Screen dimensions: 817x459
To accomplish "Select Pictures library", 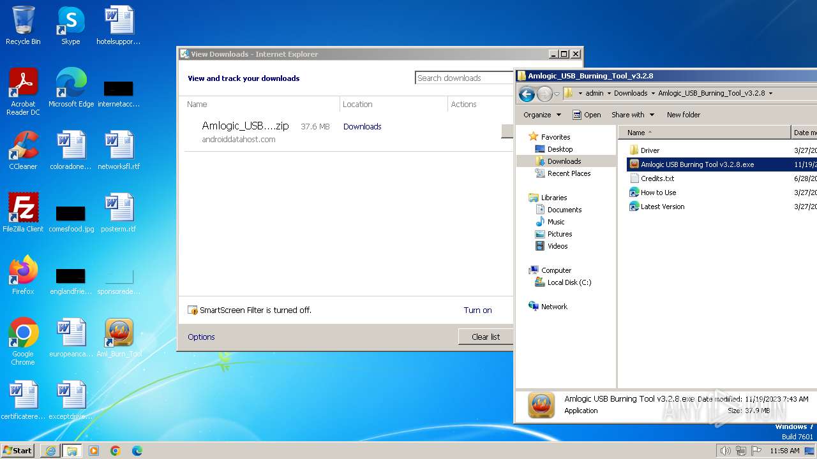I will (x=553, y=234).
